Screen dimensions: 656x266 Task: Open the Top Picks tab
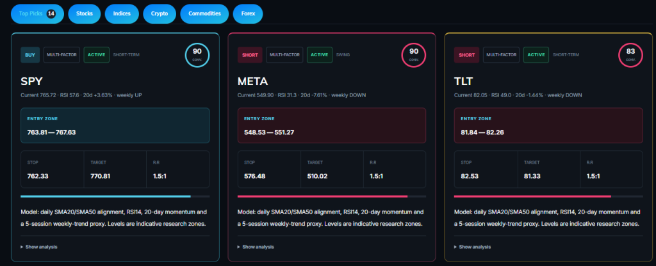(x=37, y=14)
